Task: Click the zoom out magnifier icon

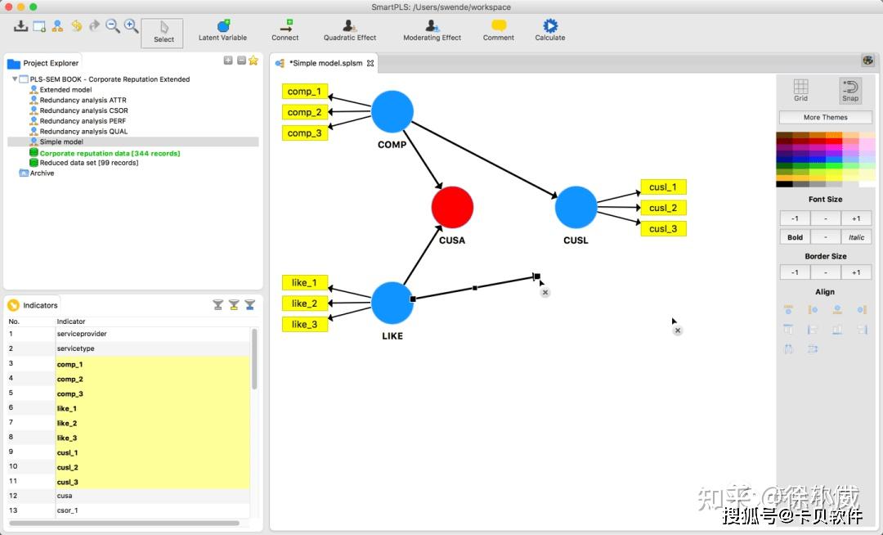Action: pyautogui.click(x=113, y=26)
